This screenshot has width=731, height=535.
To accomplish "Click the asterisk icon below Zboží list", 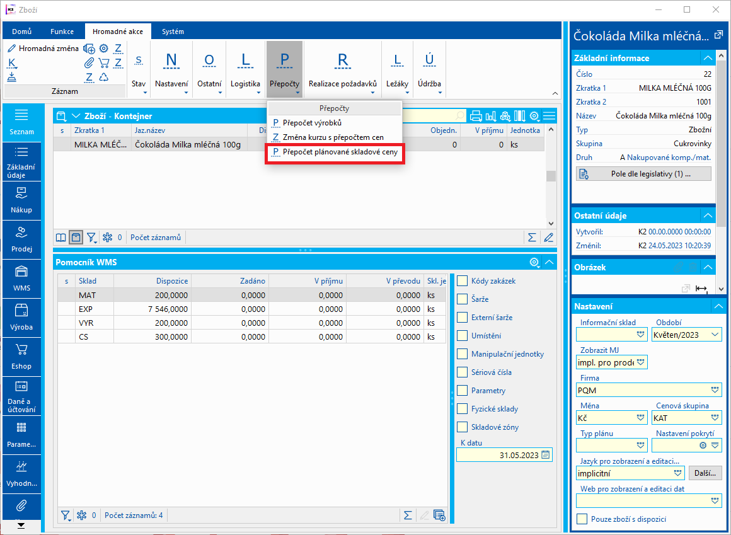I will tap(108, 237).
